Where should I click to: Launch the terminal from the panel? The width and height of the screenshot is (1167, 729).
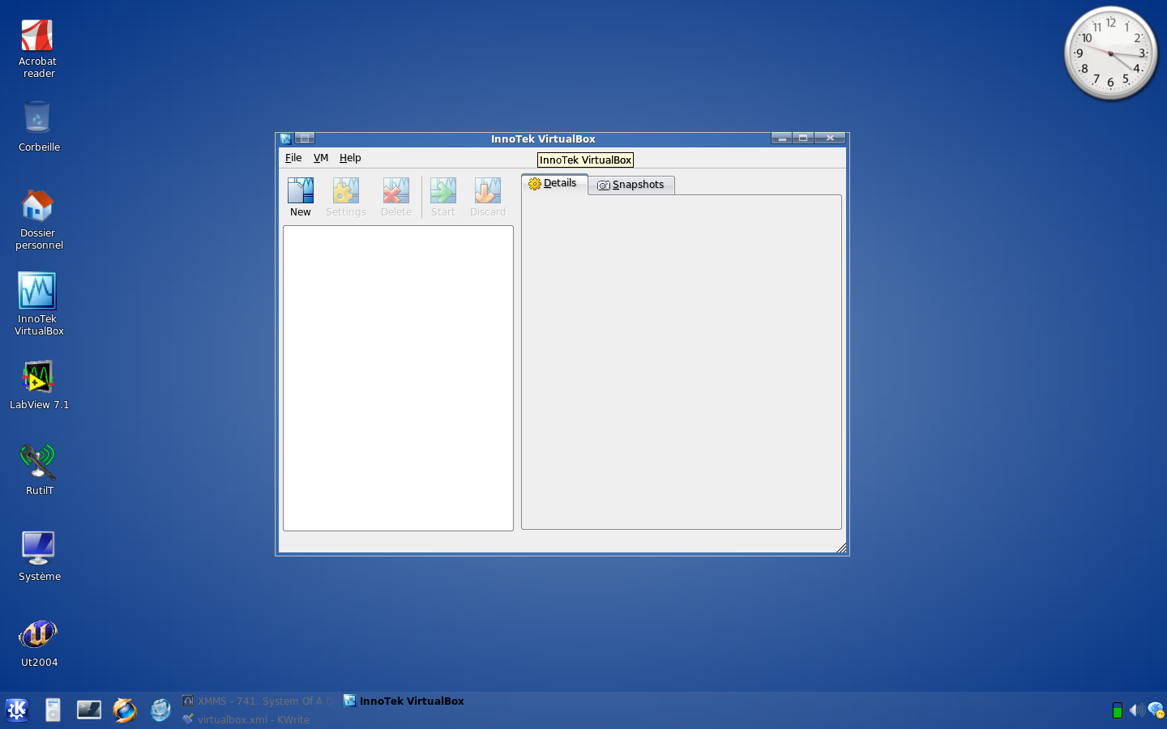[89, 710]
